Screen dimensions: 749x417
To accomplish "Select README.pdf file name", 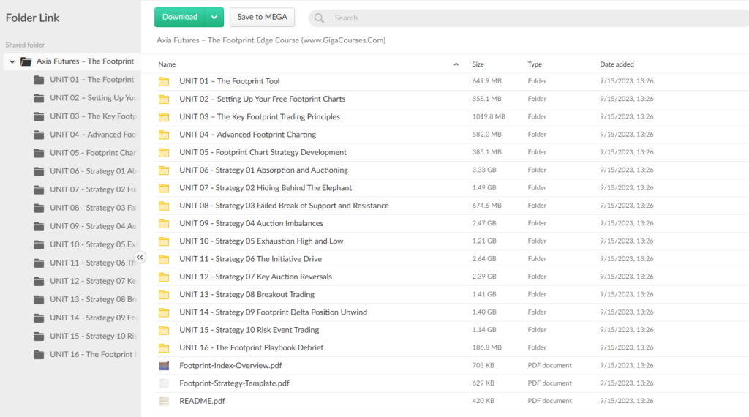I will pos(202,401).
